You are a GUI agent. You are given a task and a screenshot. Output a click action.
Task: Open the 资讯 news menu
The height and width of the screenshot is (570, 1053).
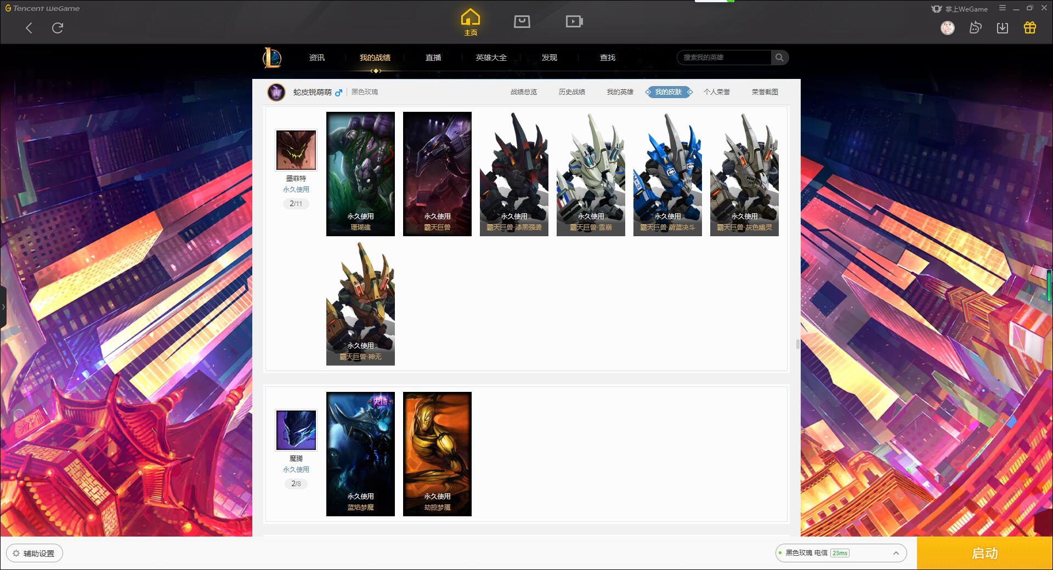coord(316,58)
